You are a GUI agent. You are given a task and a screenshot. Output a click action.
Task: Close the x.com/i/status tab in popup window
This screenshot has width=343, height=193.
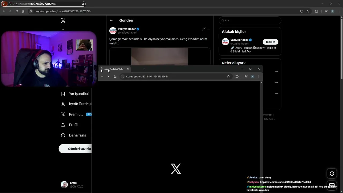[128, 69]
